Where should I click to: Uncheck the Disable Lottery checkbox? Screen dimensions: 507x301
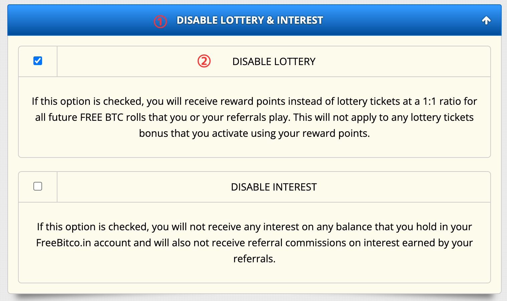[x=38, y=61]
